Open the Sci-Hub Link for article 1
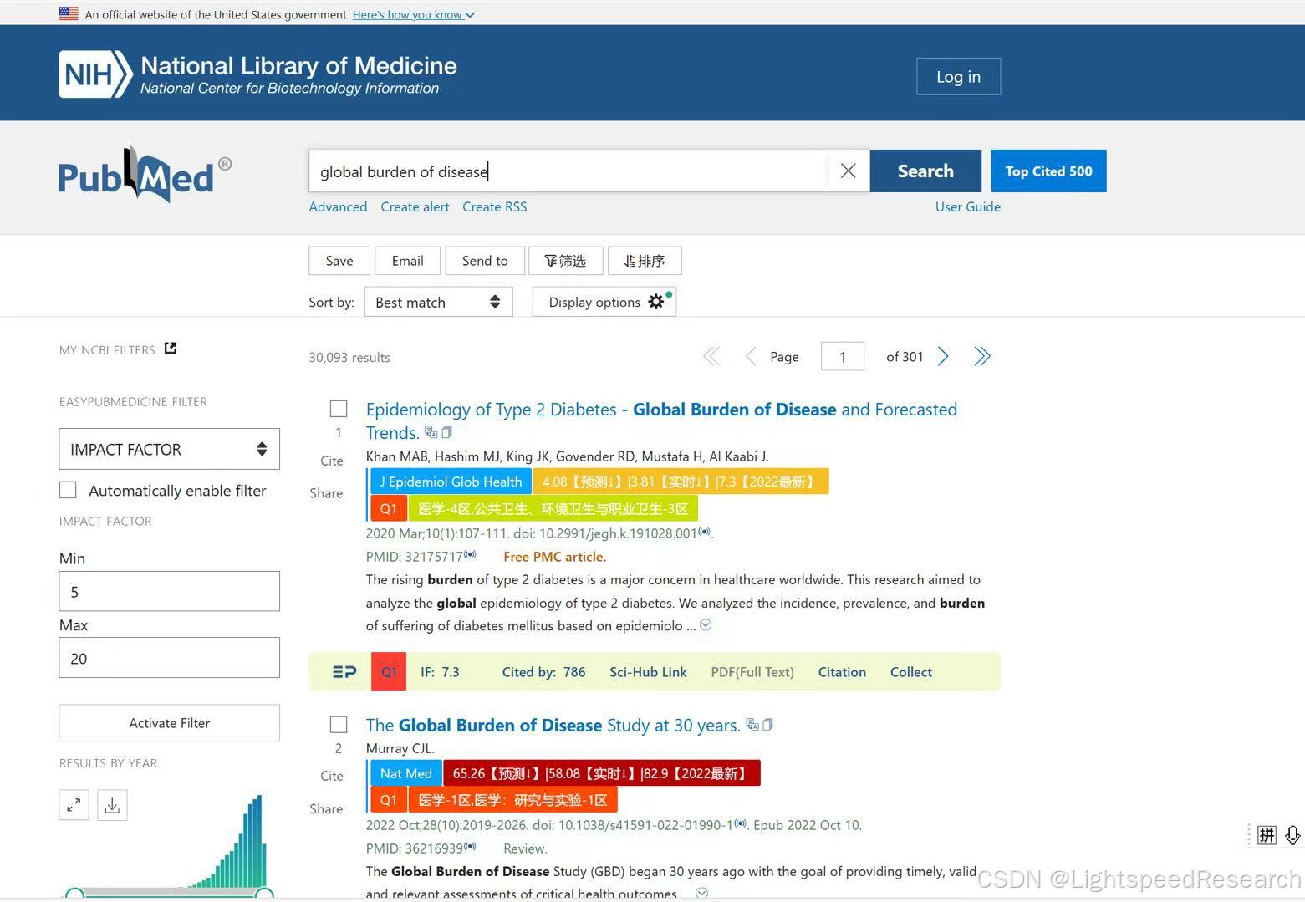 (x=648, y=672)
